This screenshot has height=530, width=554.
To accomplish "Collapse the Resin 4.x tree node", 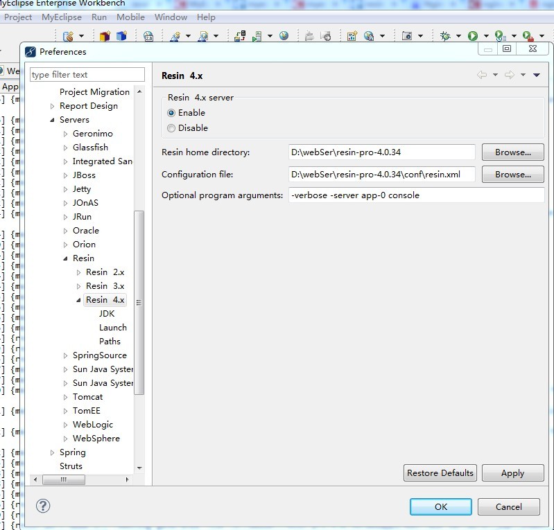I will point(78,300).
